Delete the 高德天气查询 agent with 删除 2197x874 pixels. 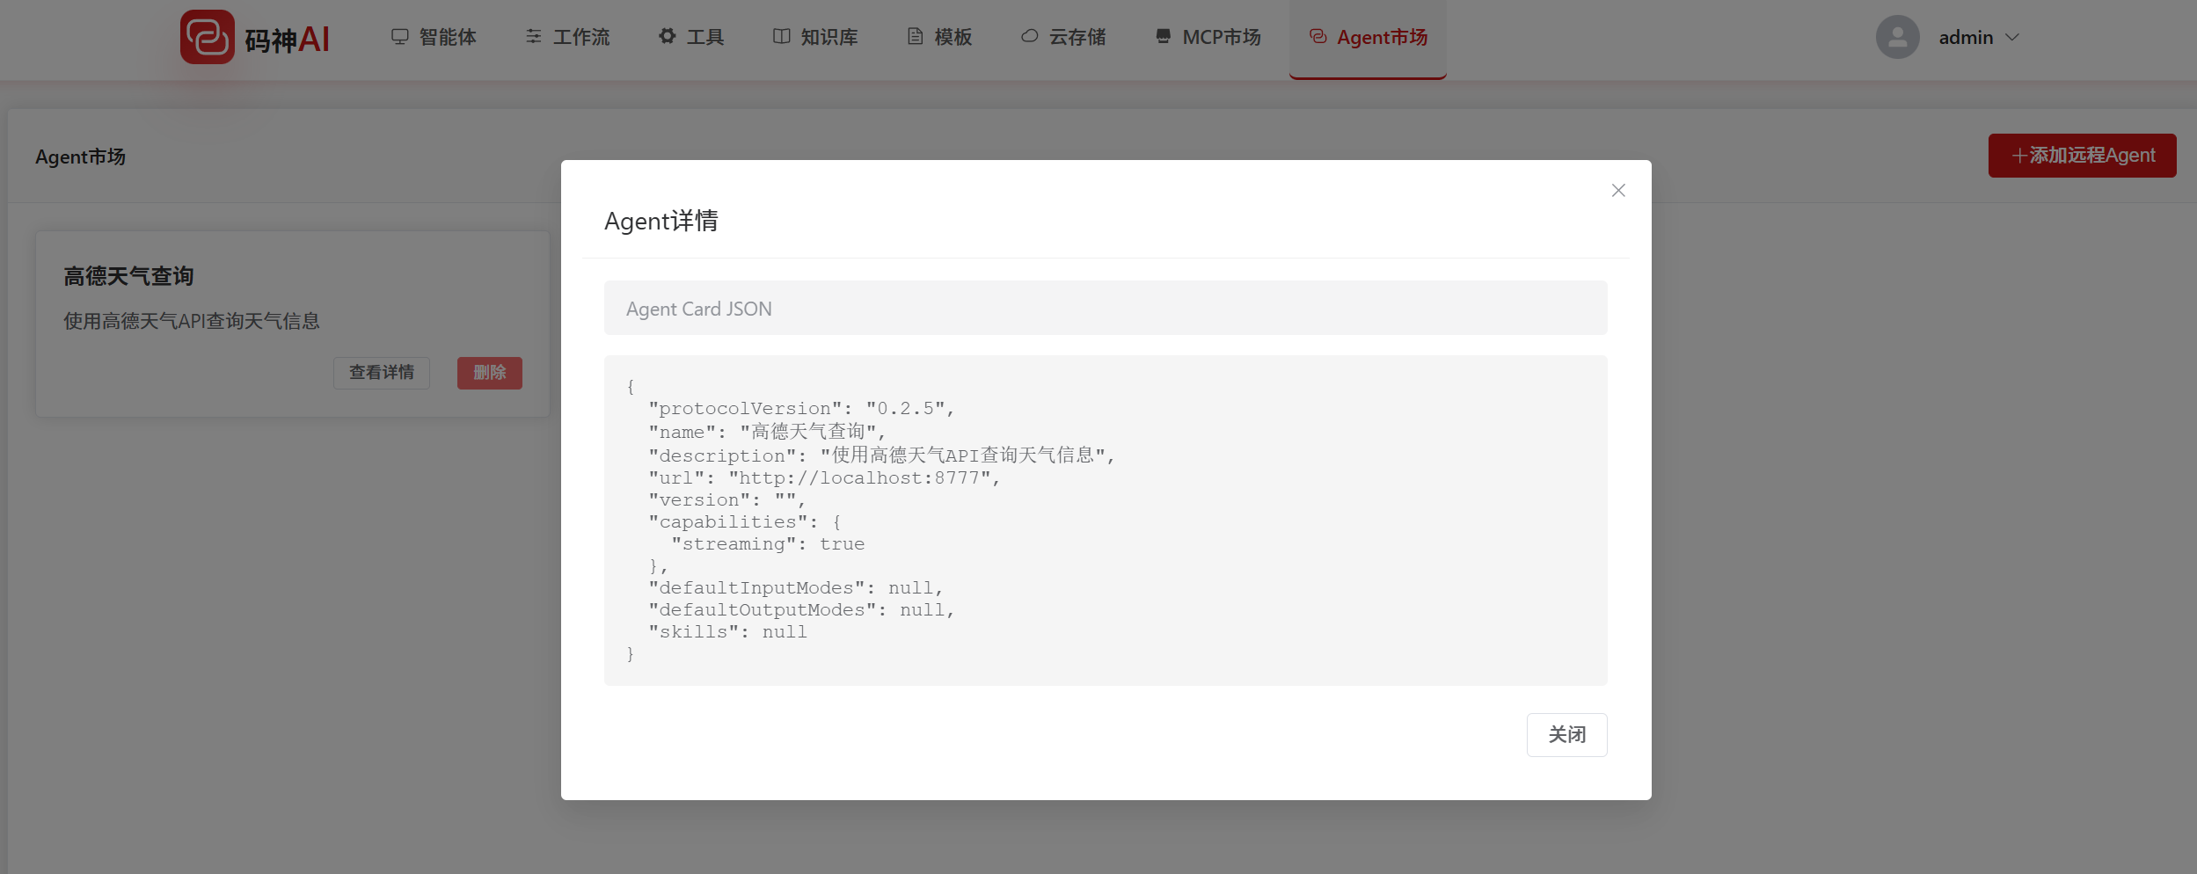pos(489,373)
